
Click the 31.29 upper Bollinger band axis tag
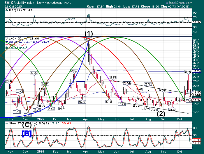coord(197,71)
